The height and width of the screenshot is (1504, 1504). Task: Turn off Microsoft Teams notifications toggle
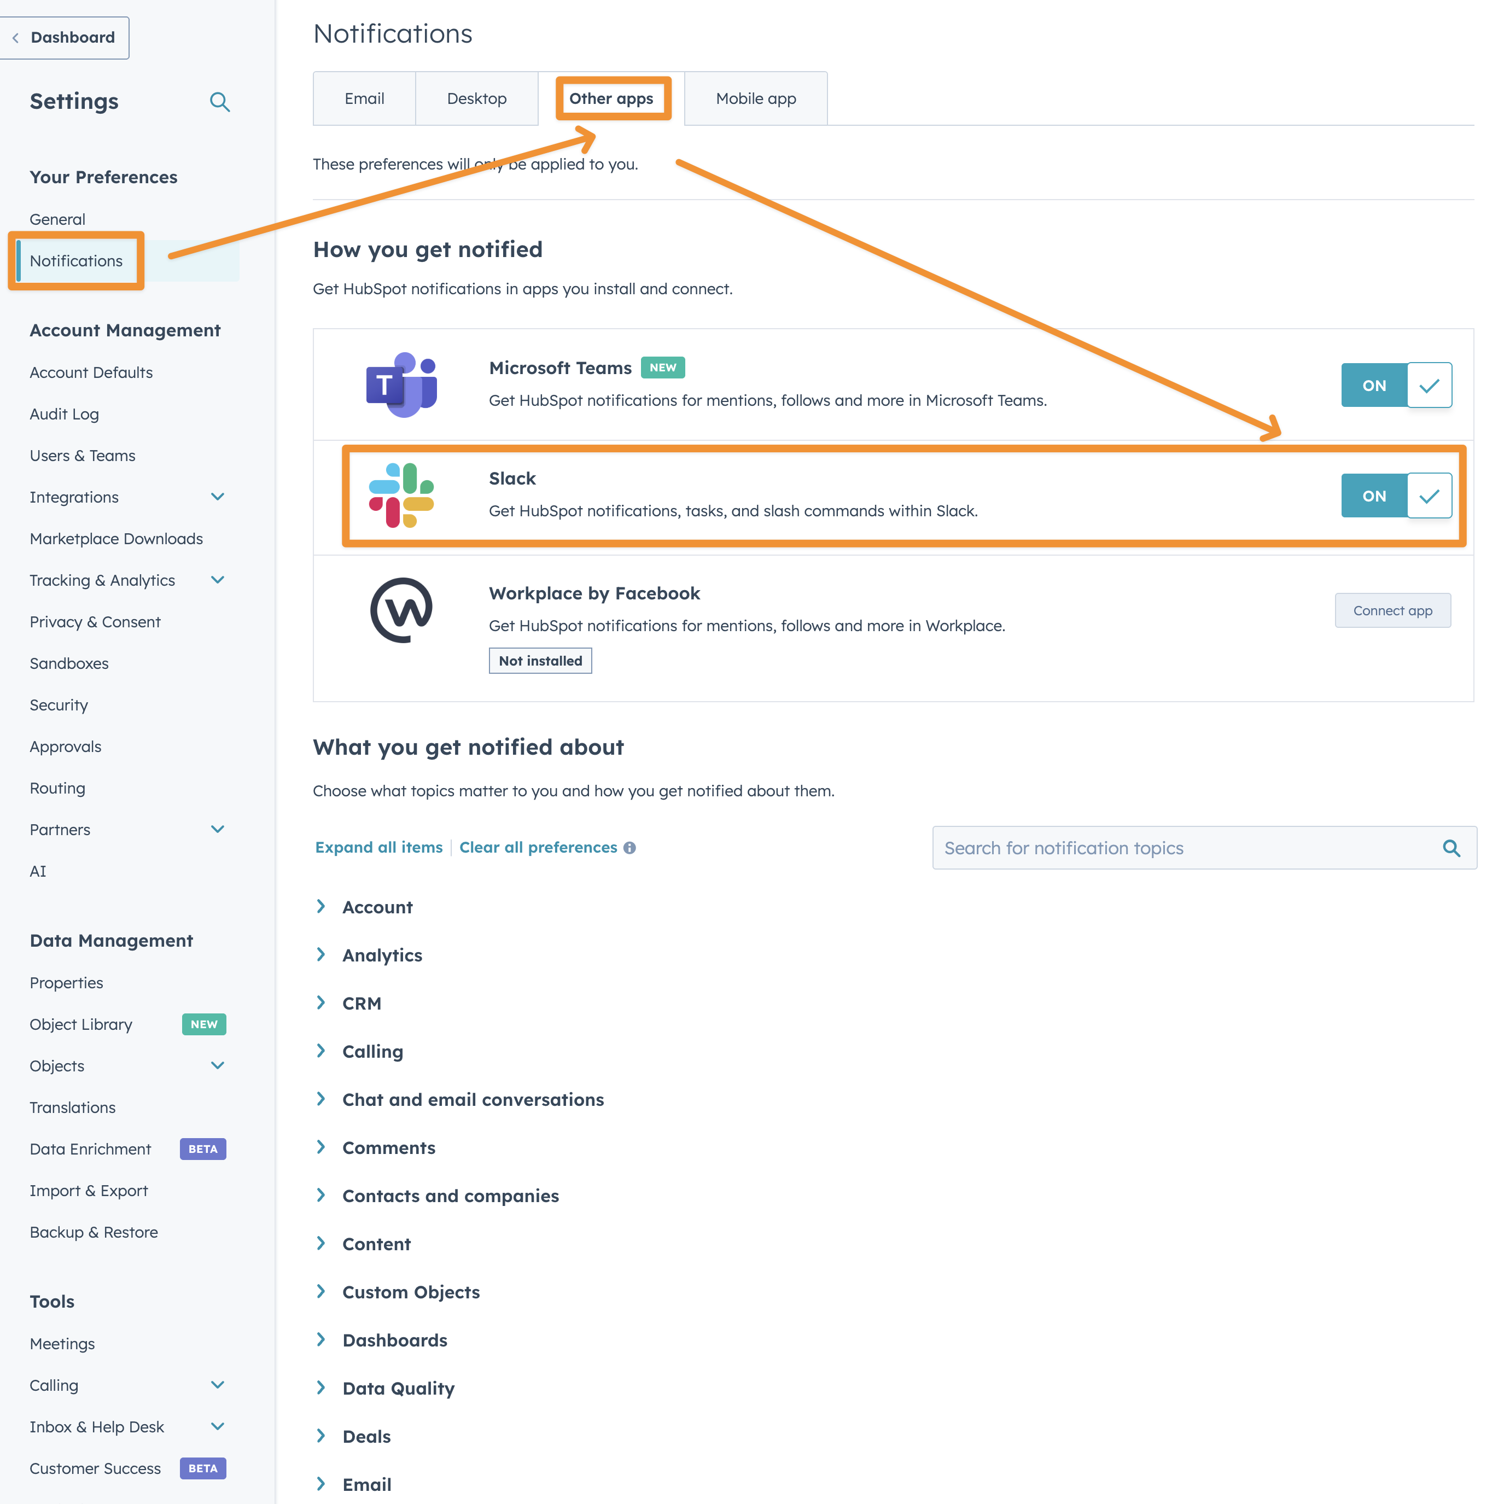point(1396,386)
